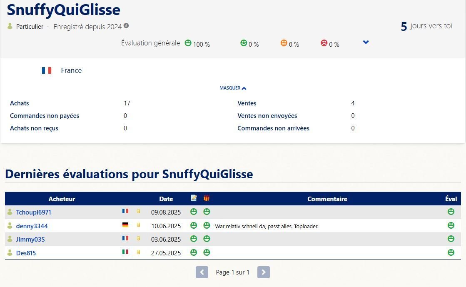466x287 pixels.
Task: Click the red sad smiley 0 %
Action: click(324, 43)
